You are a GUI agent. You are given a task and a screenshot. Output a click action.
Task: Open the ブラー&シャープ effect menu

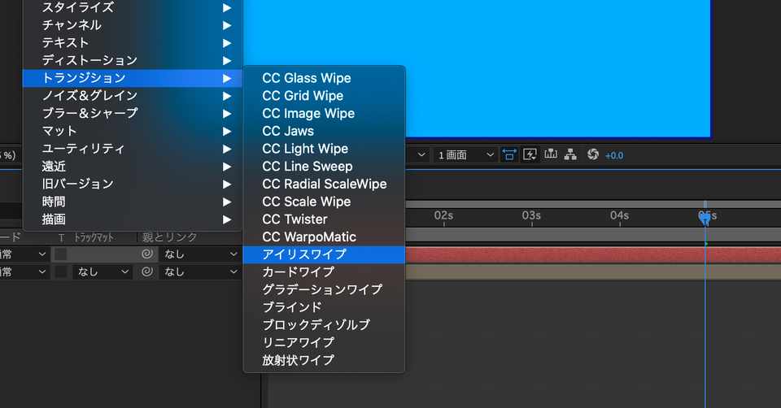pos(133,114)
